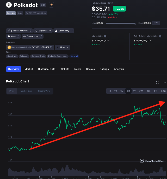Open the 24h range dropdown
Image resolution: width=167 pixels, height=179 pixels.
156,23
